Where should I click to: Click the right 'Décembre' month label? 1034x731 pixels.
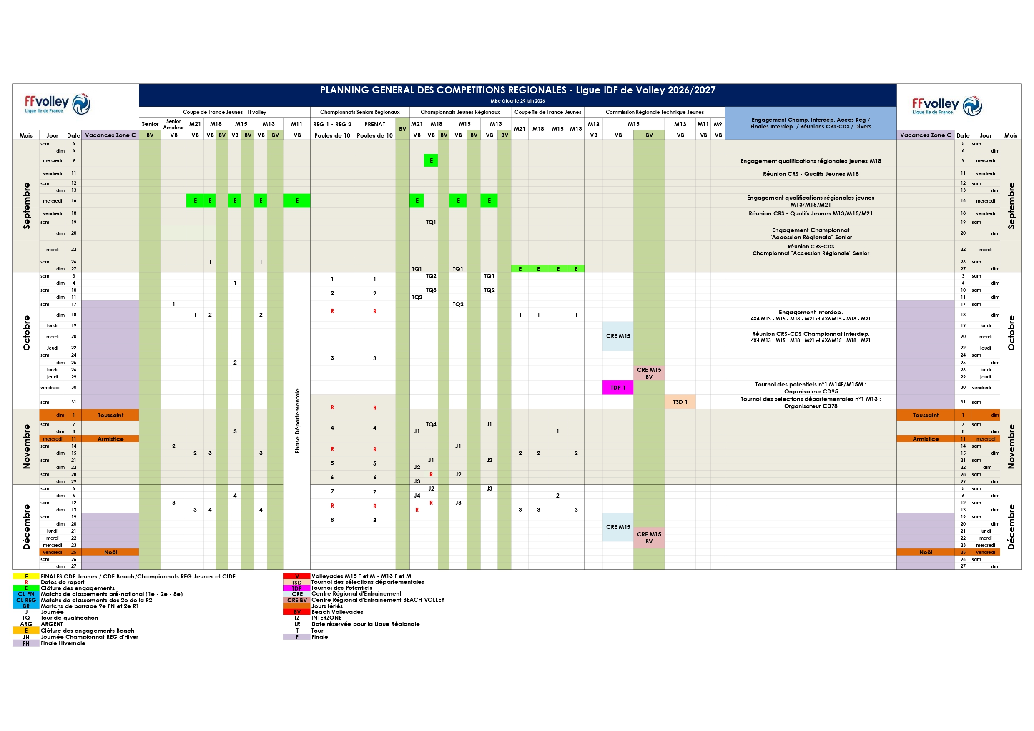[1011, 527]
